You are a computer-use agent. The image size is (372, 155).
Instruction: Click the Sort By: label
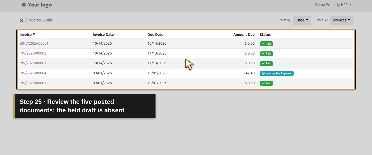pyautogui.click(x=285, y=20)
